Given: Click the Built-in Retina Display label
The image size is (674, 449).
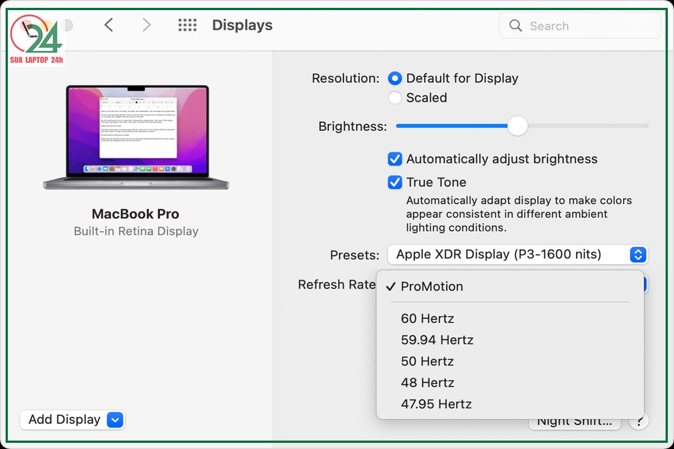Looking at the screenshot, I should pyautogui.click(x=136, y=231).
